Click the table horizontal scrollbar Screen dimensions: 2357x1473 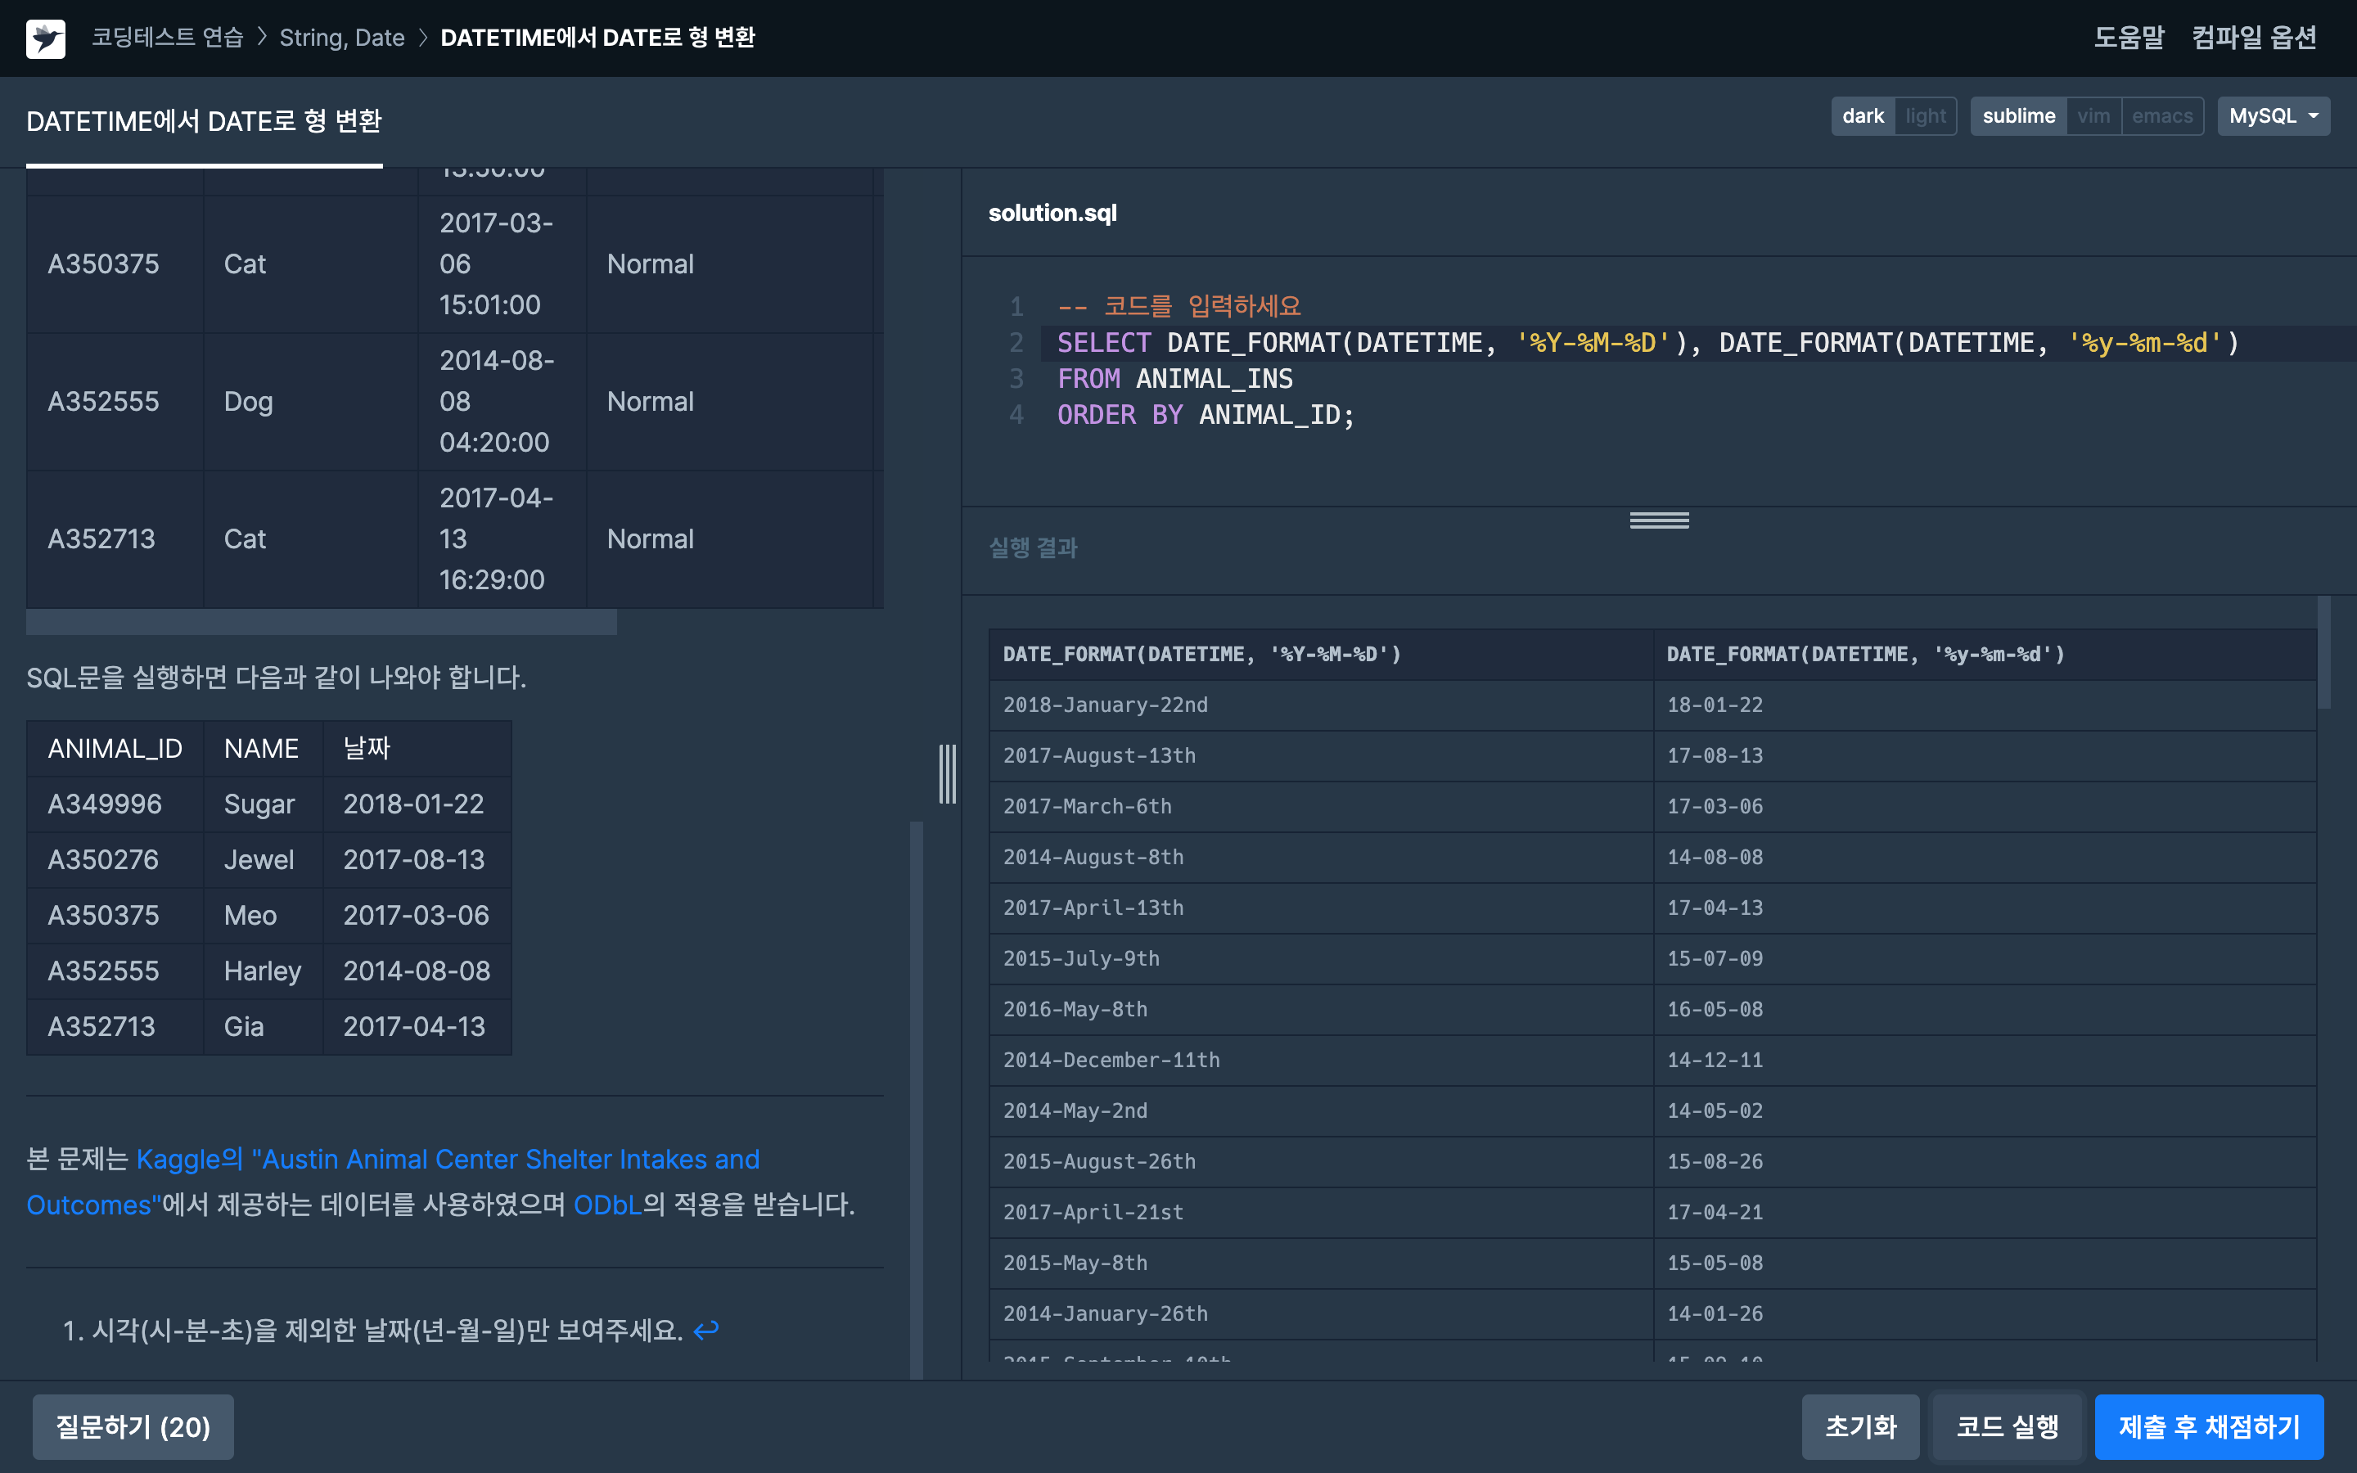322,622
